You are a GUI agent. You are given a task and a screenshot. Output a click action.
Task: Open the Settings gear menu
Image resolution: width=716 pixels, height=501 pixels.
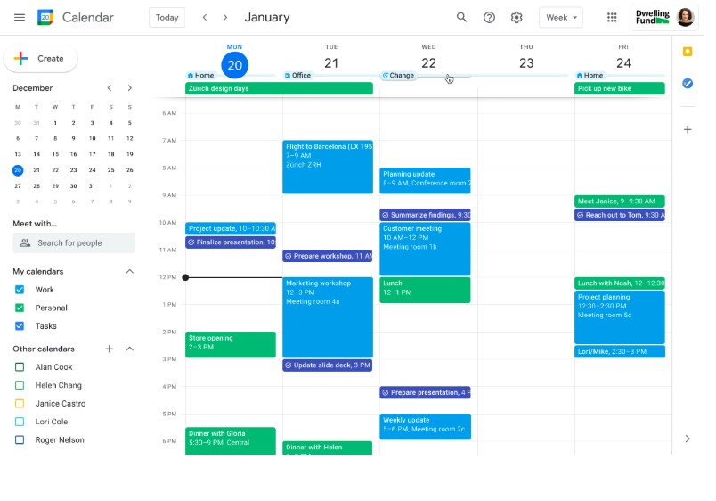click(x=517, y=17)
